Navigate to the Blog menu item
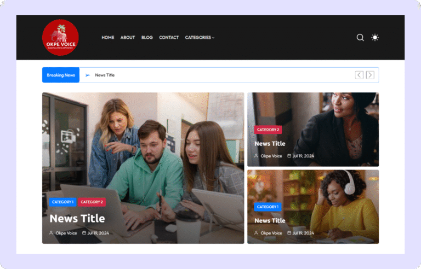The width and height of the screenshot is (421, 269). click(x=147, y=38)
